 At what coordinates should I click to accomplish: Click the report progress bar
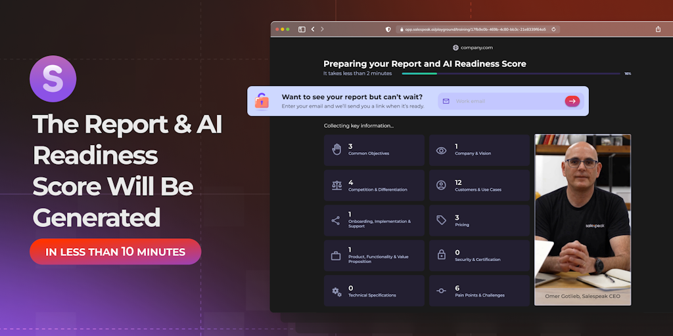(x=511, y=73)
